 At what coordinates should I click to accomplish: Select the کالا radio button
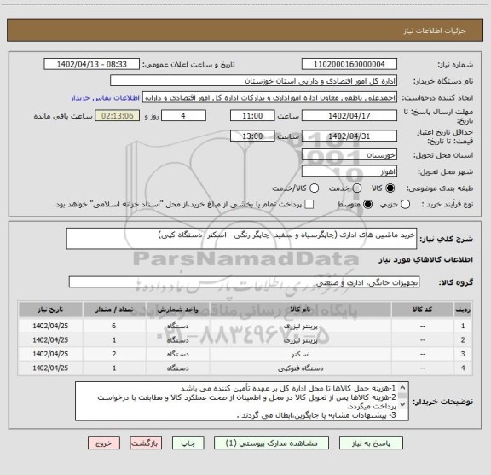(x=390, y=188)
